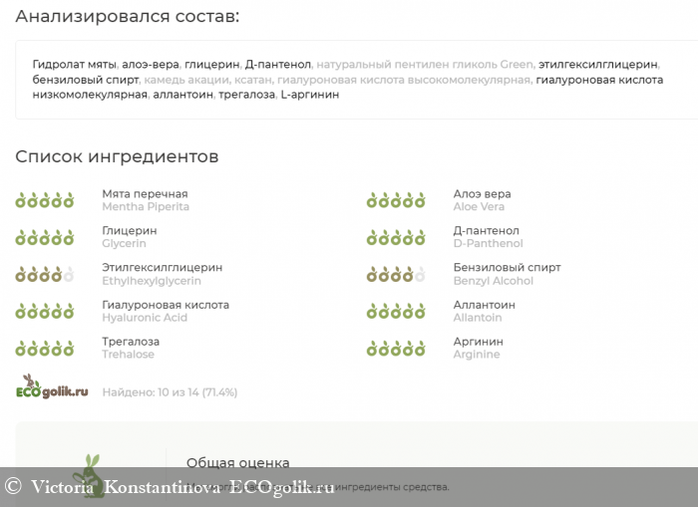Open the Бензиловый спирт ingredient page
Screen dimensions: 698x507
click(507, 268)
